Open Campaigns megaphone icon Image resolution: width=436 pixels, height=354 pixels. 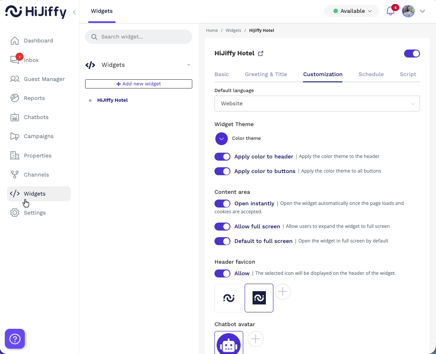[15, 136]
